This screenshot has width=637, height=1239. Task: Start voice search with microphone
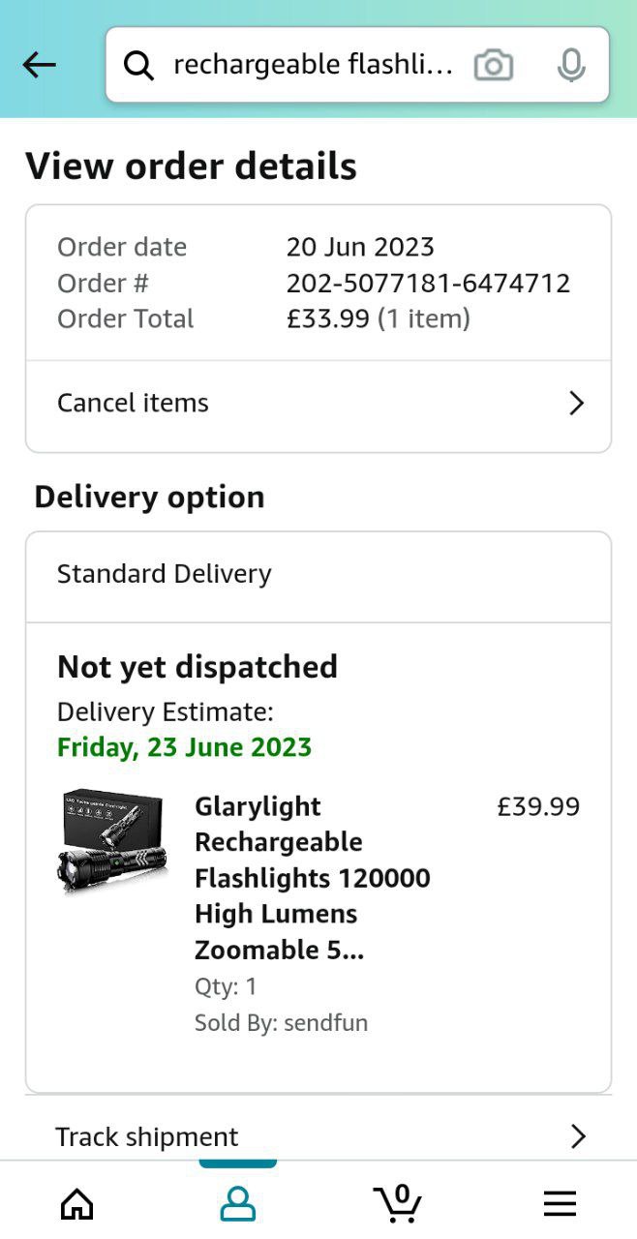[571, 66]
